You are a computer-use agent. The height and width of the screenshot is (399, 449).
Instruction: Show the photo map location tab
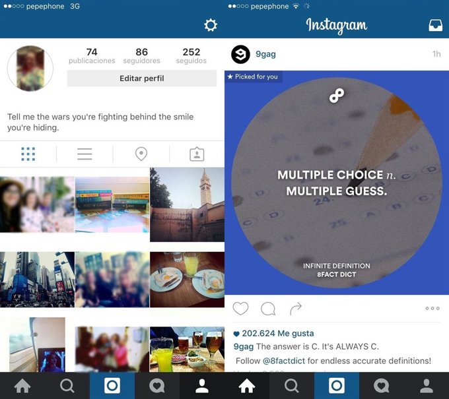point(141,154)
